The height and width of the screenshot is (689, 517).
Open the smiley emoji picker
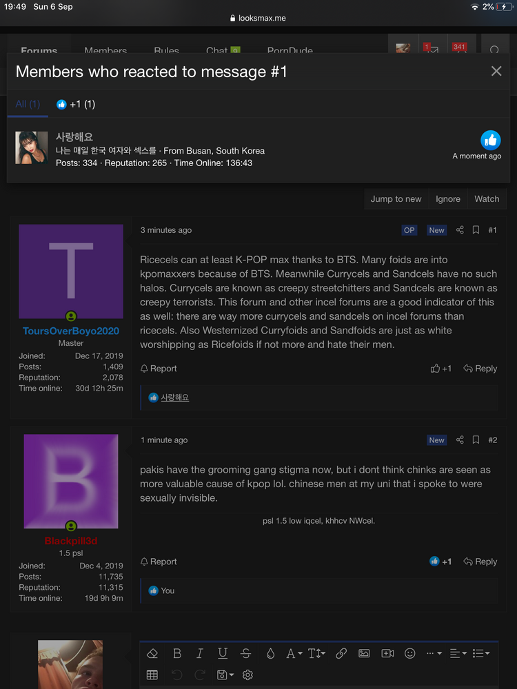410,653
